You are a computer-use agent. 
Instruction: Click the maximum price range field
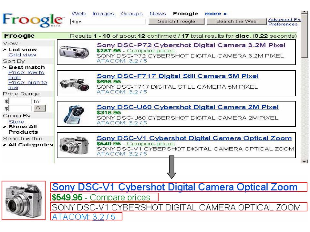coord(20,108)
